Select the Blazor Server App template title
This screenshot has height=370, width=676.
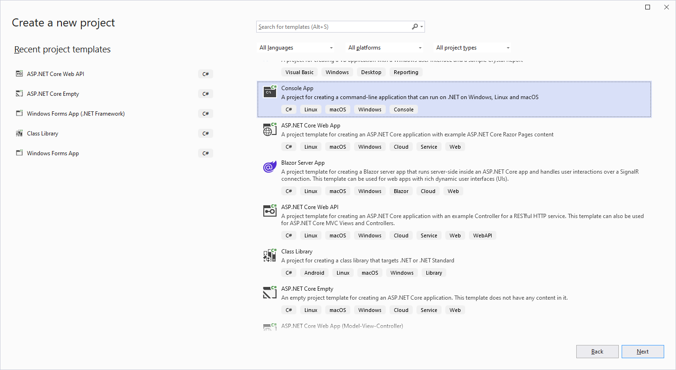tap(303, 163)
